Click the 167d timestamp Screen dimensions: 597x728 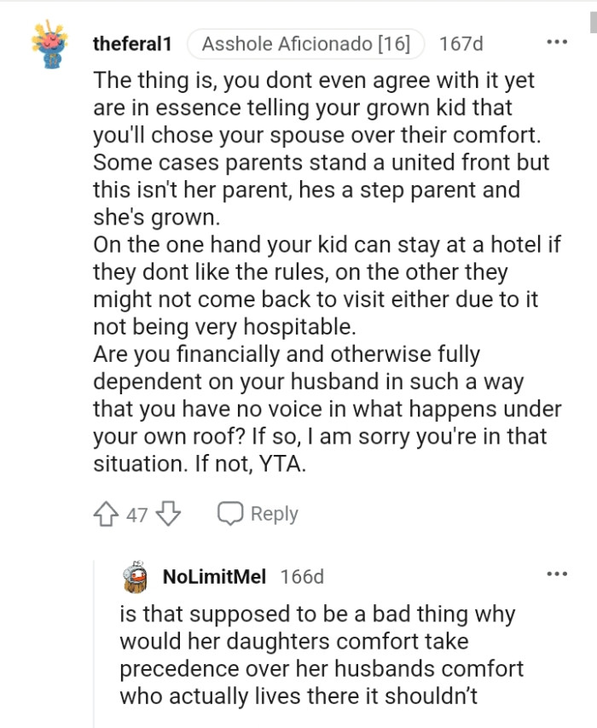(461, 41)
